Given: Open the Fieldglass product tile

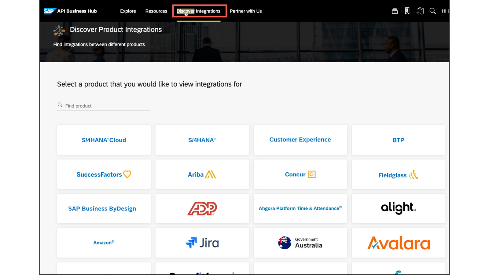Looking at the screenshot, I should [x=399, y=174].
